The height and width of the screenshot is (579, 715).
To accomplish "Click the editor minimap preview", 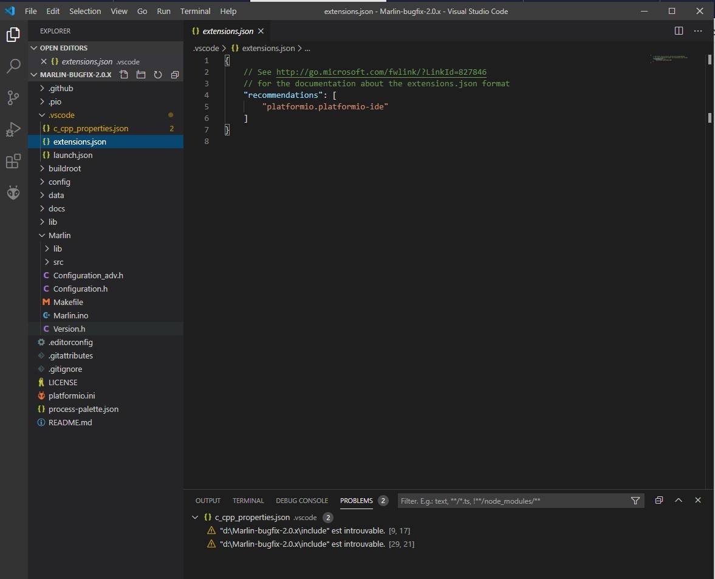I will [669, 59].
